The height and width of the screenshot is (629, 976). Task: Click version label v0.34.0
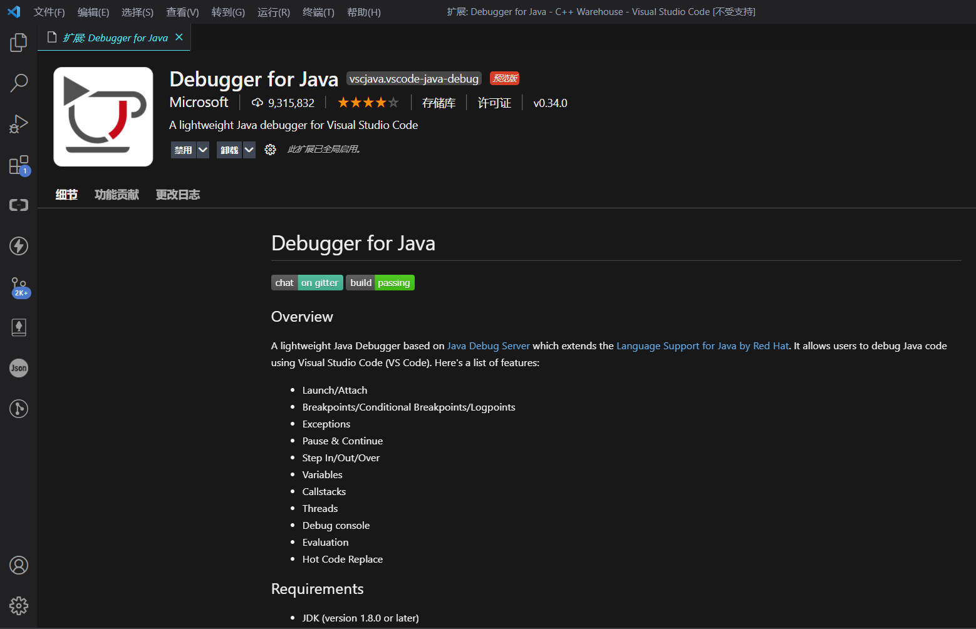[550, 103]
